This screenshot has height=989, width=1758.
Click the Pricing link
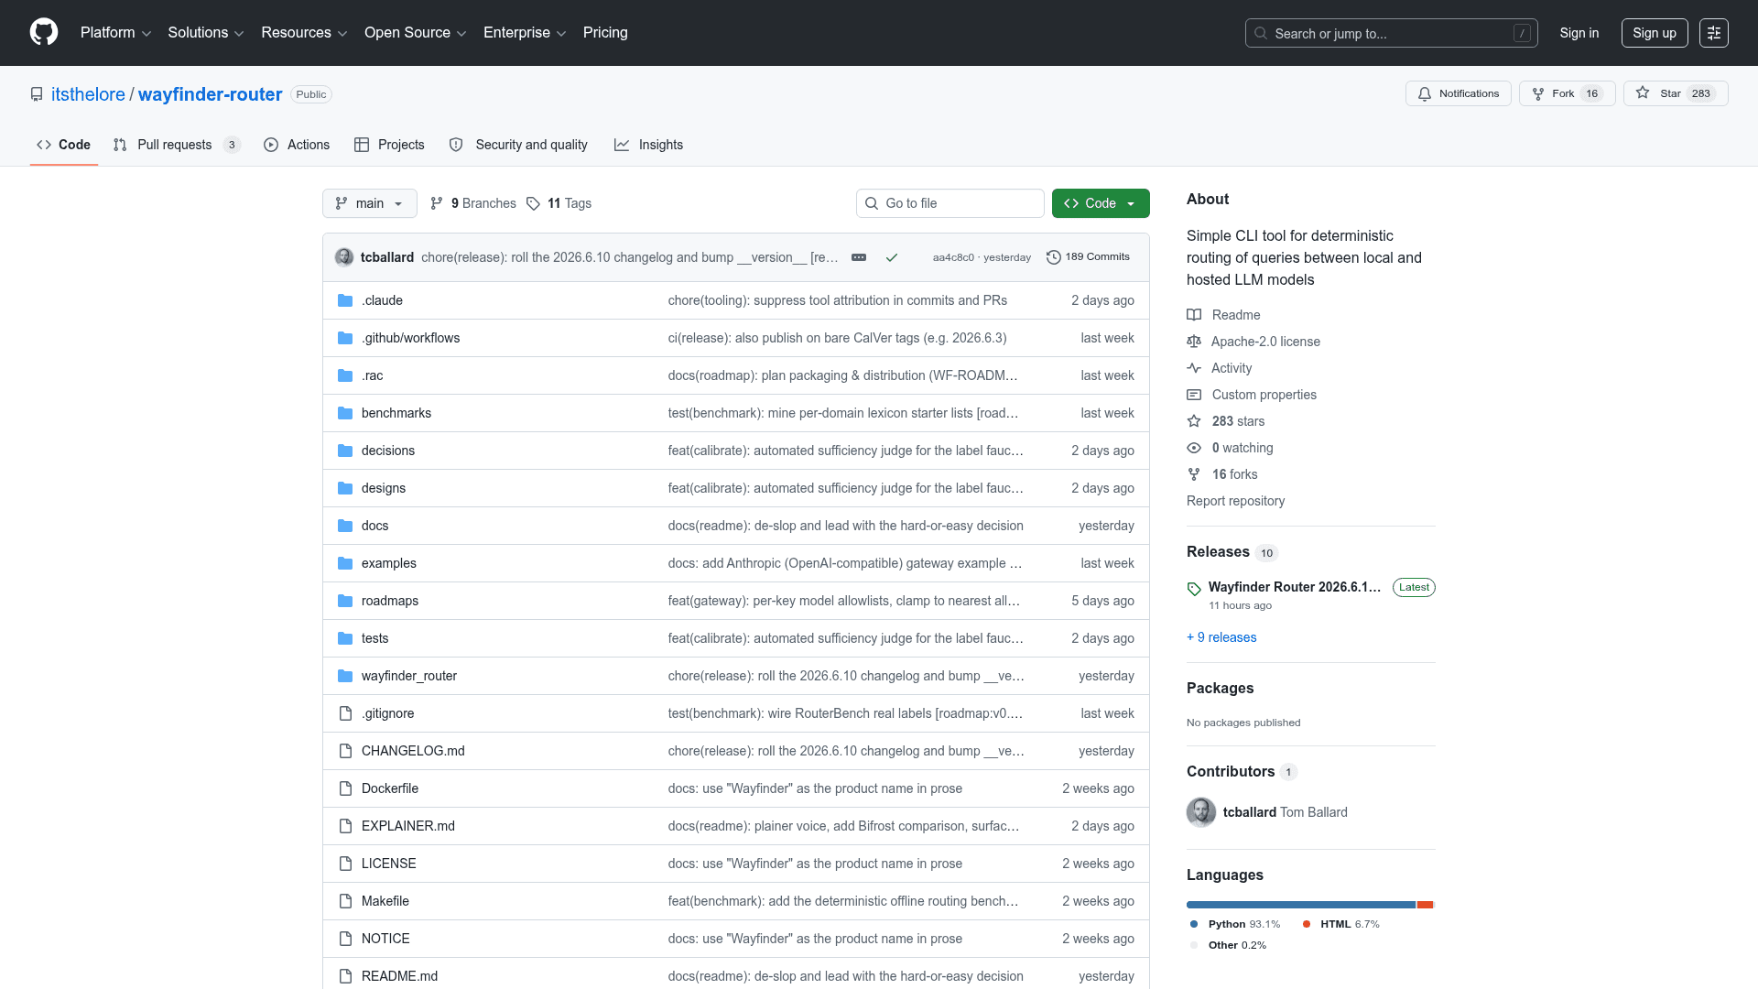coord(605,32)
